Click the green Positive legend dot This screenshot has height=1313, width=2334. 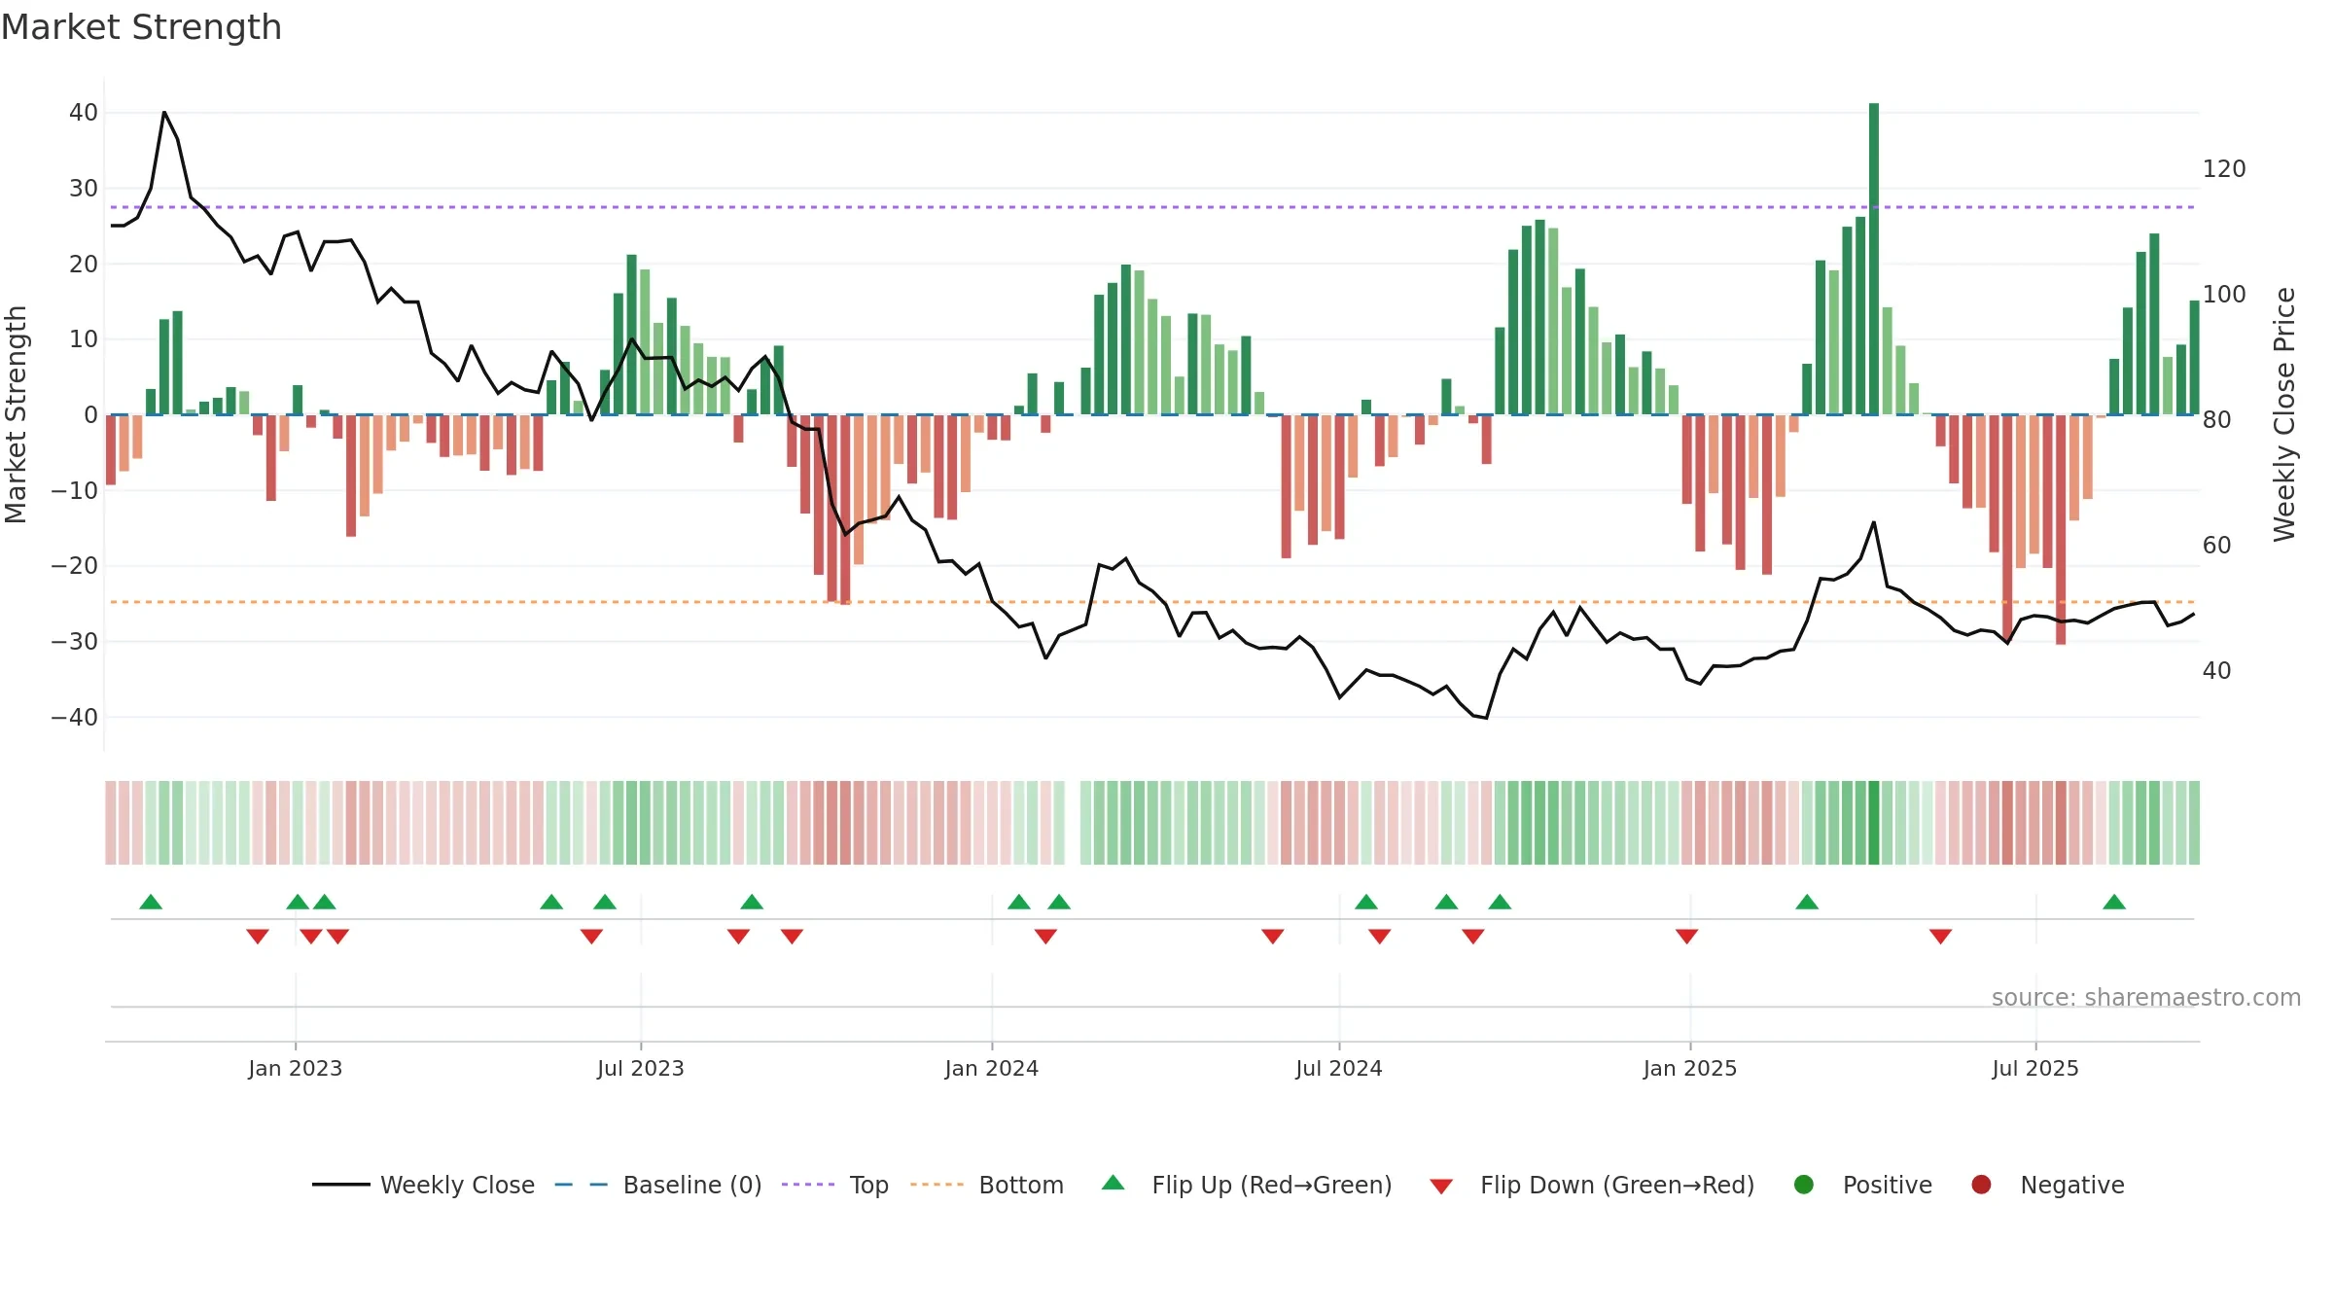1804,1185
